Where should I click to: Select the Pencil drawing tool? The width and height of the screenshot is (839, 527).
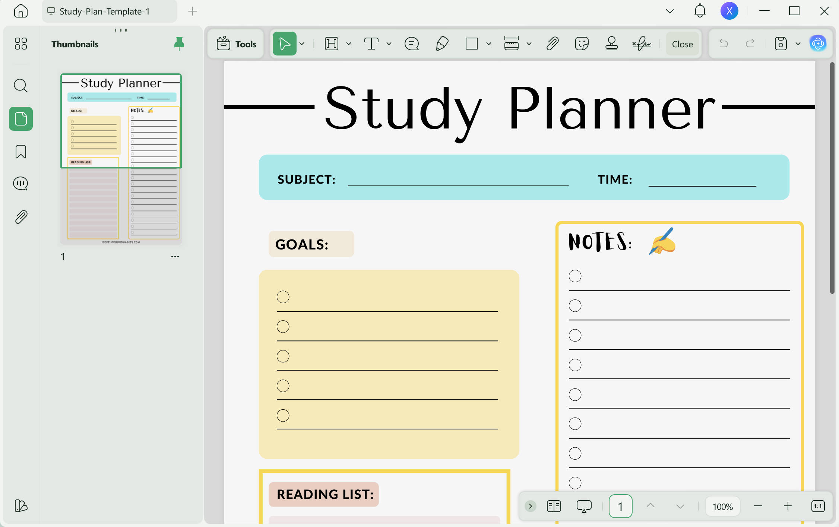pos(442,44)
